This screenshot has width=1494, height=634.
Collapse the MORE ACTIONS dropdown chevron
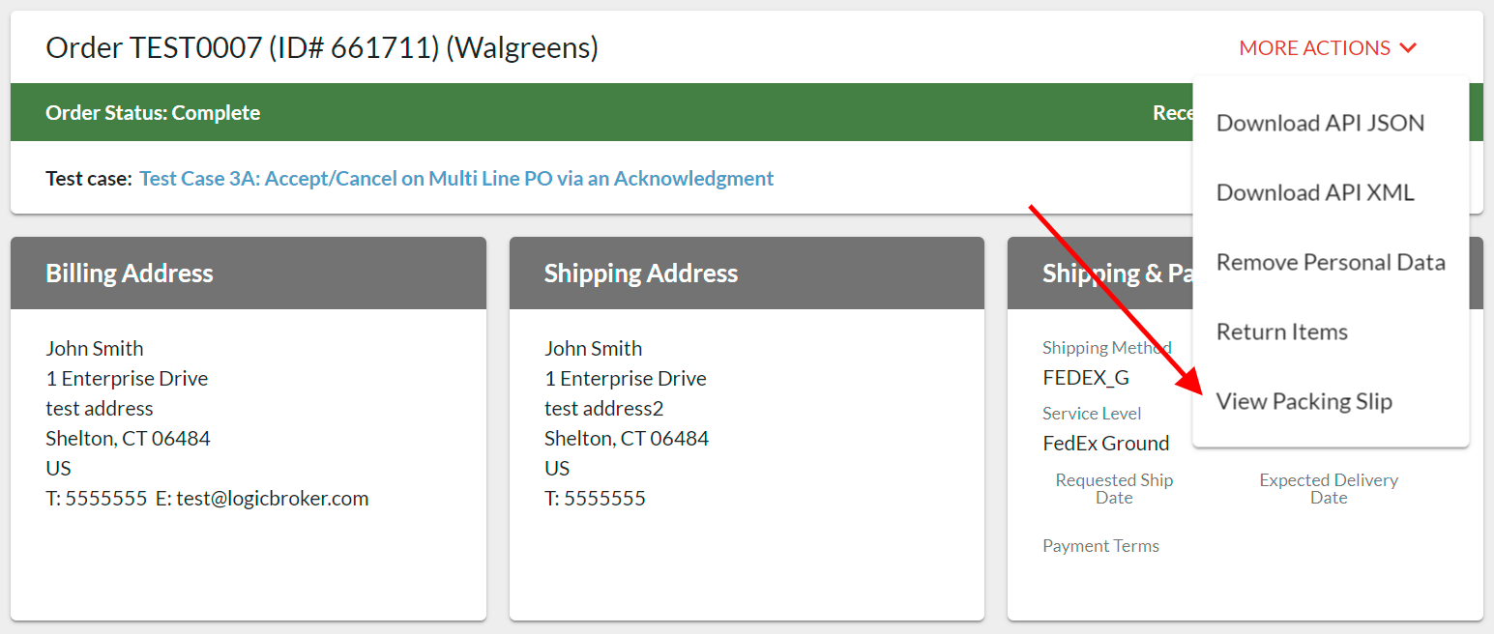(x=1408, y=48)
